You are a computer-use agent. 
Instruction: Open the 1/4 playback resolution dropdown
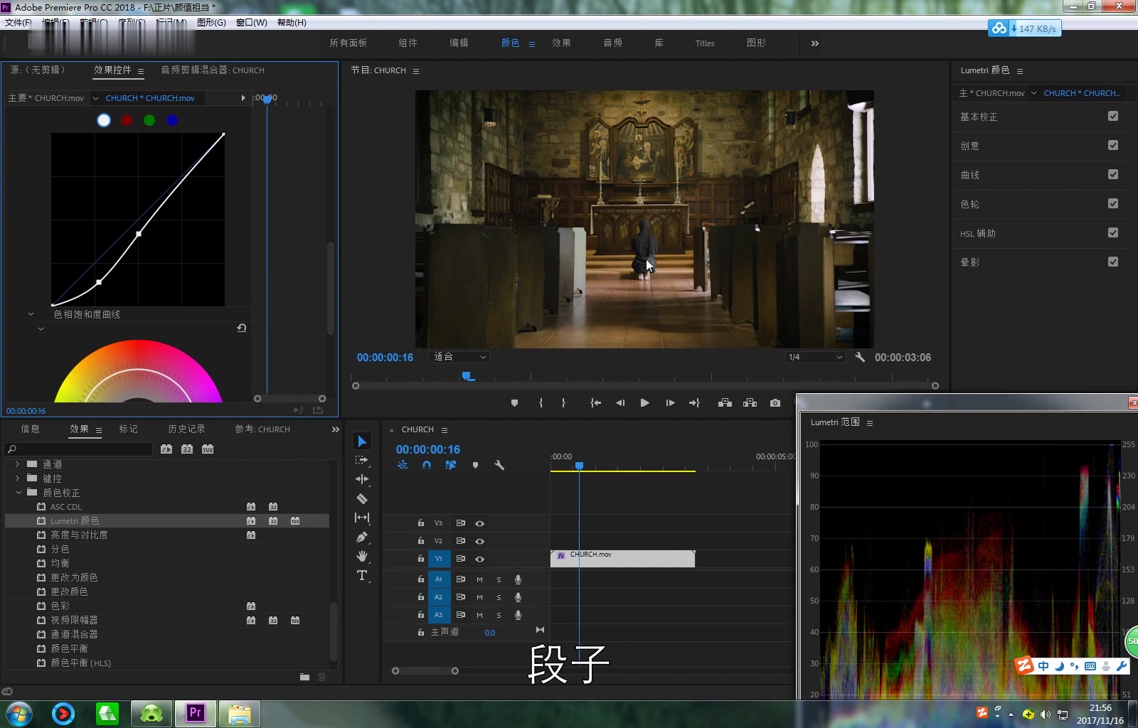click(815, 357)
